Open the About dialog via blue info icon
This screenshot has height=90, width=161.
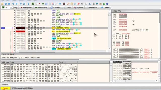click(x=107, y=4)
